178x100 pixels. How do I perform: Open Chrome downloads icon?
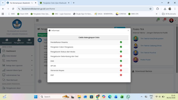tap(165, 9)
